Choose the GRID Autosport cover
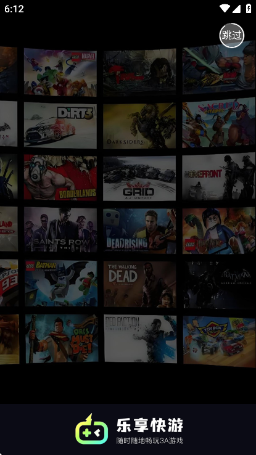This screenshot has width=256, height=455. coord(139,178)
